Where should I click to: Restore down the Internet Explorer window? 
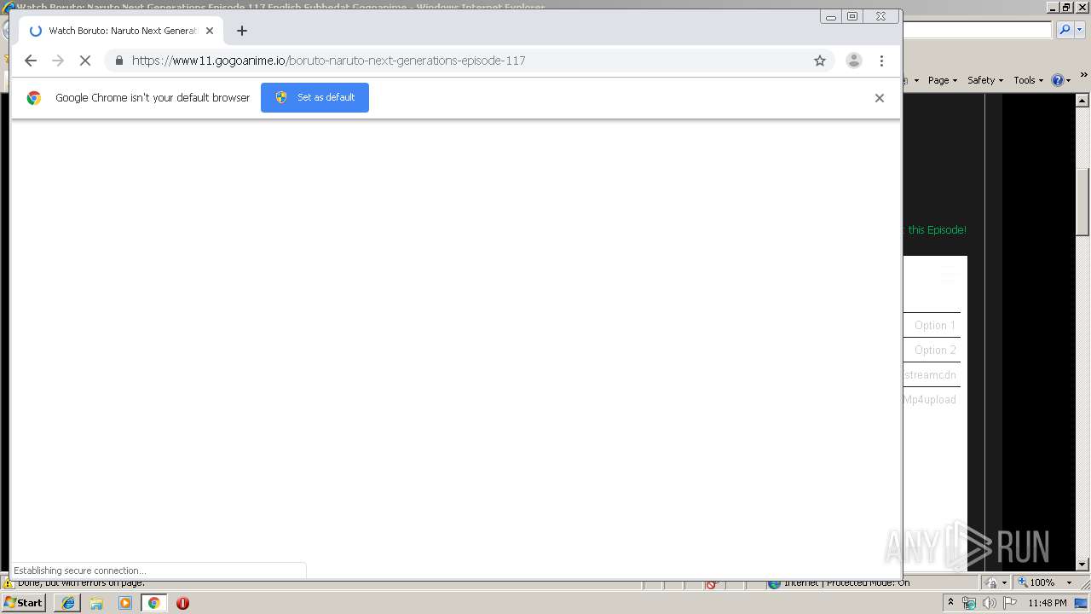1067,7
